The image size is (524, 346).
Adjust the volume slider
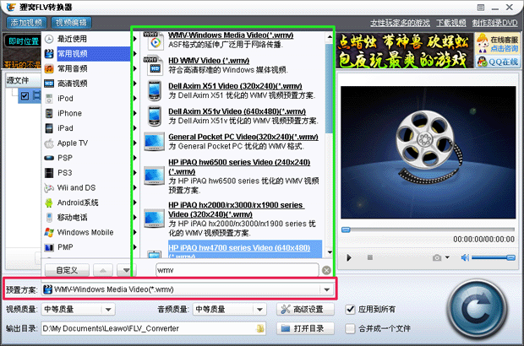[x=494, y=257]
